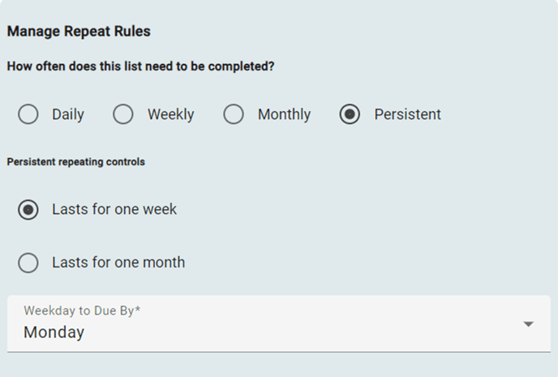This screenshot has height=377, width=558.
Task: Click the Lasts for one month label
Action: tap(118, 263)
